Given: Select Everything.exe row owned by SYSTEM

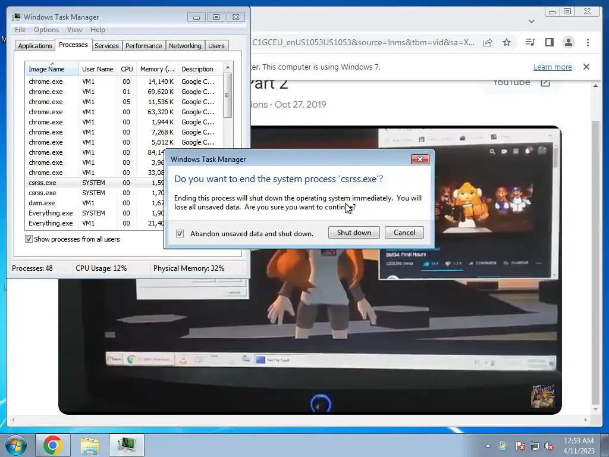Looking at the screenshot, I should [x=95, y=213].
